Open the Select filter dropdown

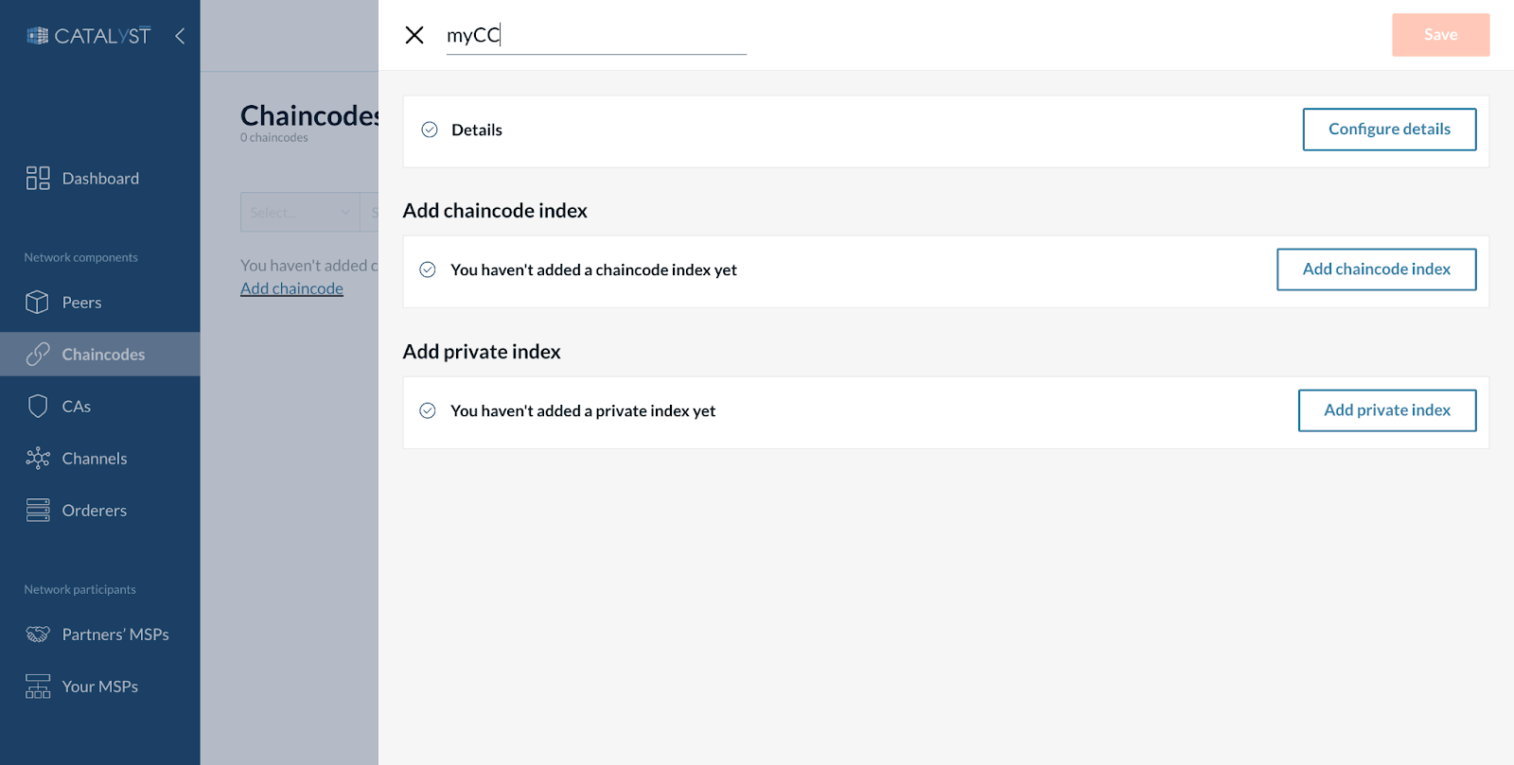tap(299, 212)
